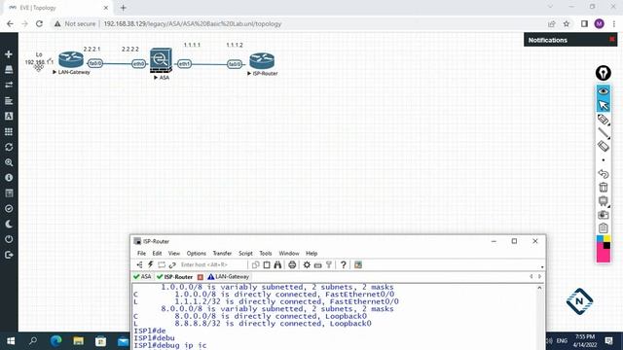Bookmark this page with star icon

tap(567, 23)
